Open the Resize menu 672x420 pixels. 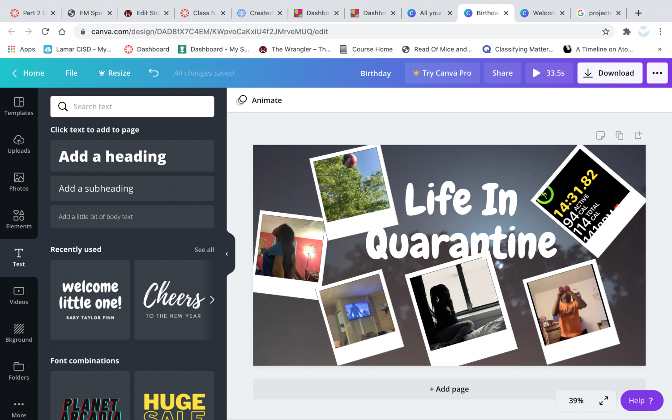point(114,73)
